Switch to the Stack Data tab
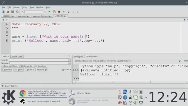 point(17,57)
